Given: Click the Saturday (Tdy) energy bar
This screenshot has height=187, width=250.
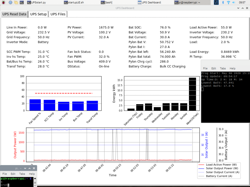Looking at the screenshot, I should tap(131, 109).
